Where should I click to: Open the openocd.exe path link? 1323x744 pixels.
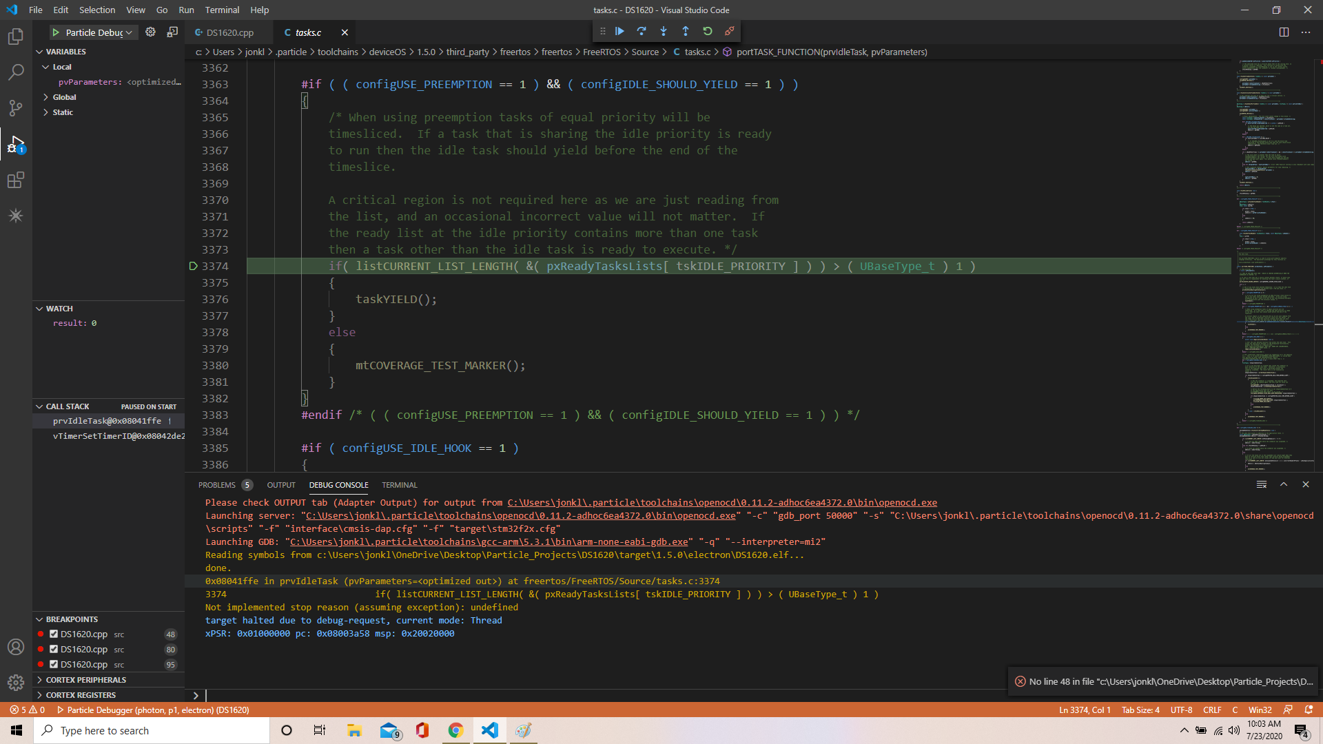721,503
